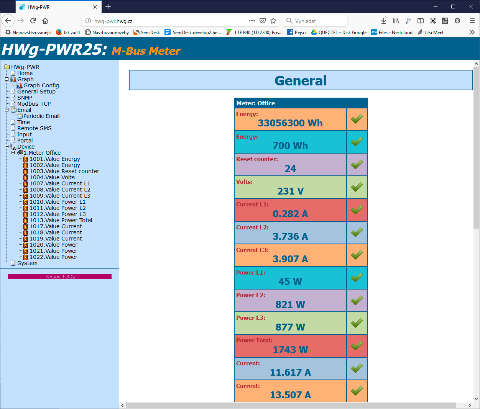
Task: Open General Setup page
Action: coord(36,92)
